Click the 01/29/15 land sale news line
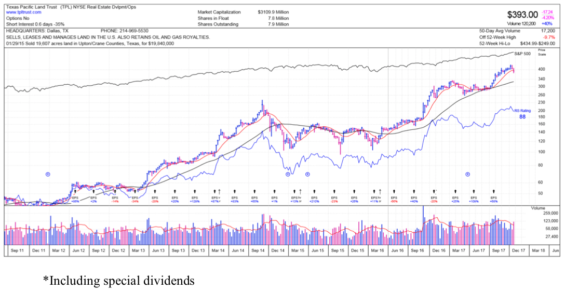 click(x=90, y=43)
